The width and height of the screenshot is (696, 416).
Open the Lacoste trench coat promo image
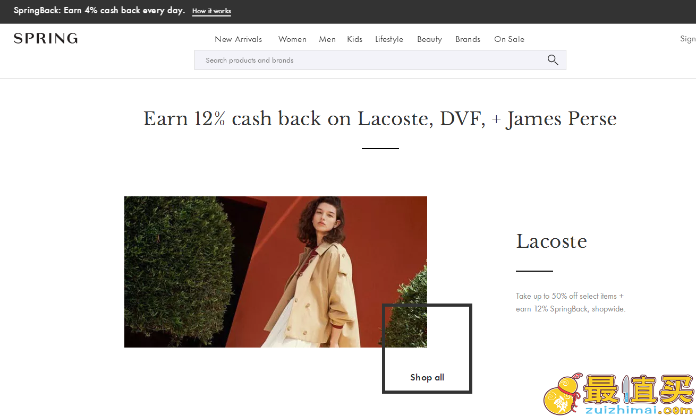click(276, 272)
